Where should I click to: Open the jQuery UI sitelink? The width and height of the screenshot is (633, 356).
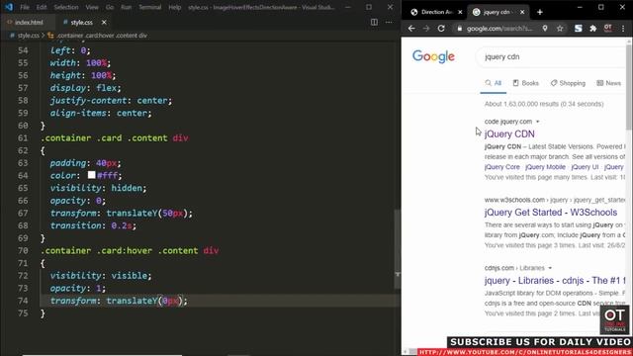pos(585,167)
